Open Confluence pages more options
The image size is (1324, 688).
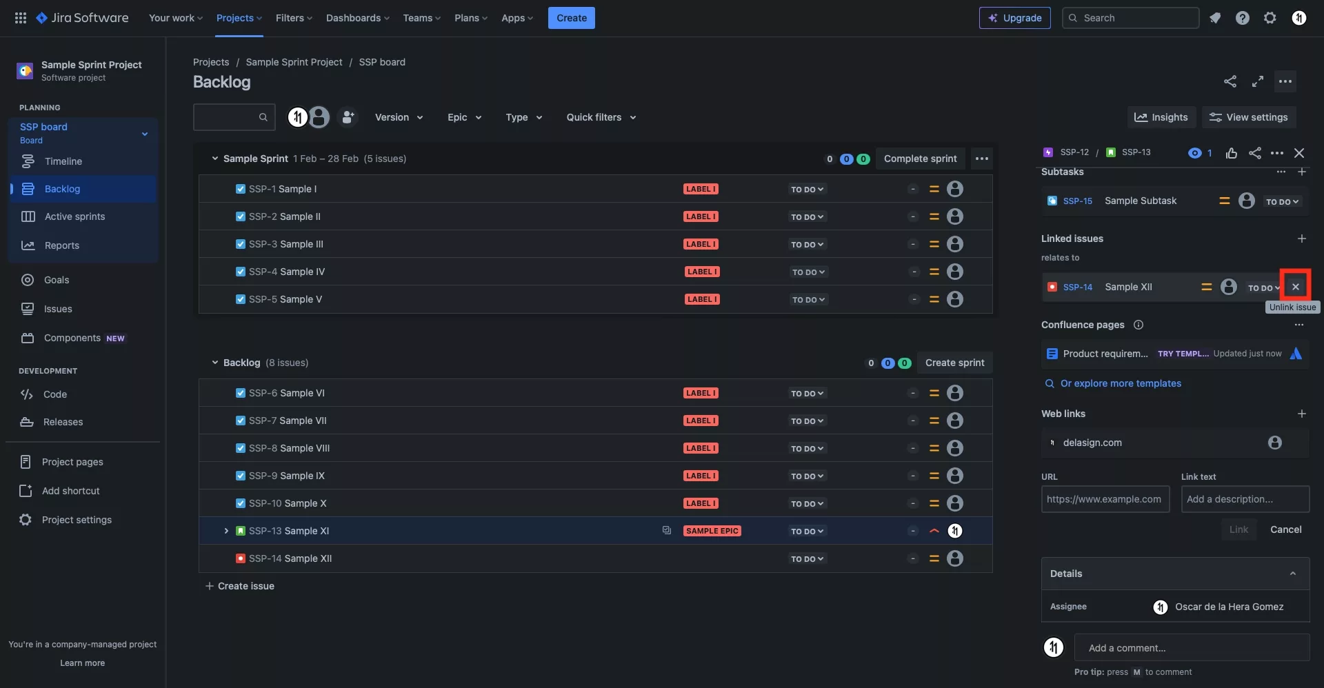pos(1299,325)
